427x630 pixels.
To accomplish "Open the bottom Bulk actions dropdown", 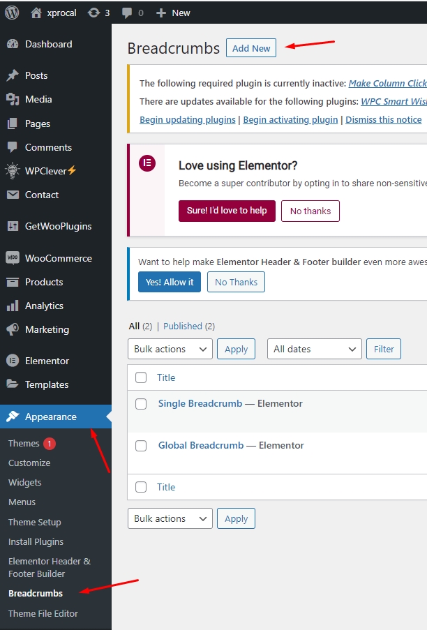I will point(170,518).
